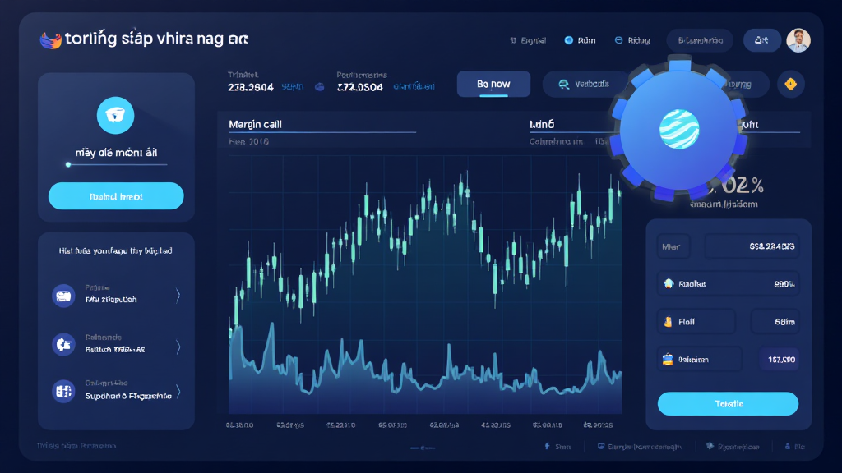
Task: Open the user profile avatar
Action: pyautogui.click(x=798, y=40)
